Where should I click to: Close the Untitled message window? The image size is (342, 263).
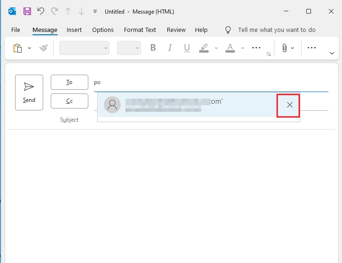click(331, 11)
